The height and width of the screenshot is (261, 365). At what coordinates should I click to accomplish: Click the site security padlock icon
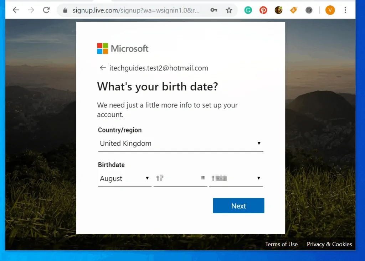65,11
